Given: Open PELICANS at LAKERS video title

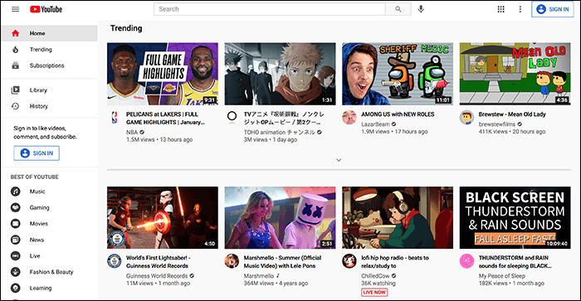Looking at the screenshot, I should [165, 118].
